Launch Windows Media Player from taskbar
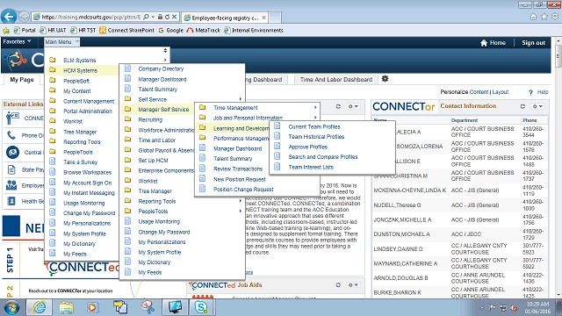 [93, 307]
